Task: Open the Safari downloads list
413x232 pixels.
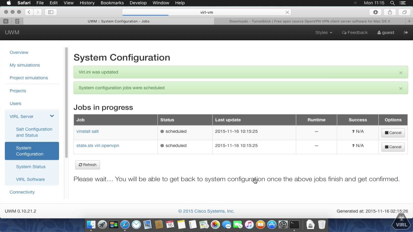Action: [375, 12]
